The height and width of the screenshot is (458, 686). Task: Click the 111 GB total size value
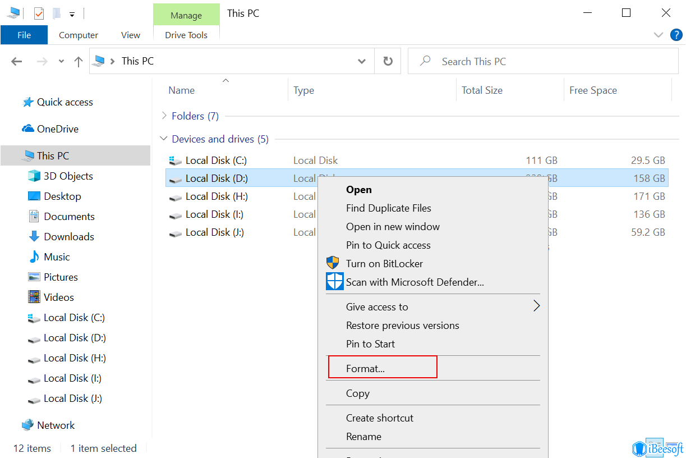point(542,161)
